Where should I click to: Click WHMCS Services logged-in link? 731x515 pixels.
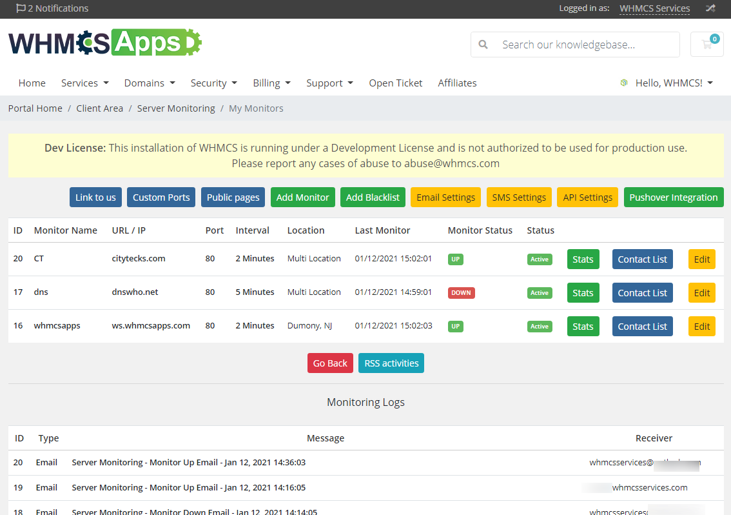pyautogui.click(x=654, y=8)
